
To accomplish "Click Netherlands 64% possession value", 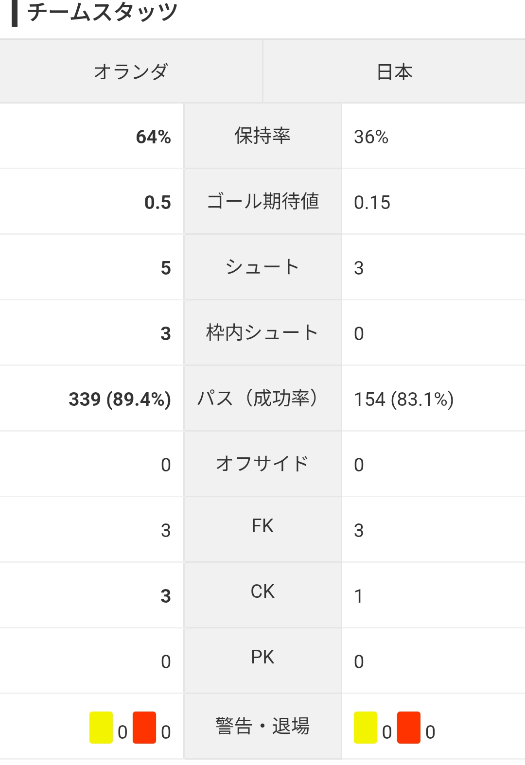I will point(154,137).
